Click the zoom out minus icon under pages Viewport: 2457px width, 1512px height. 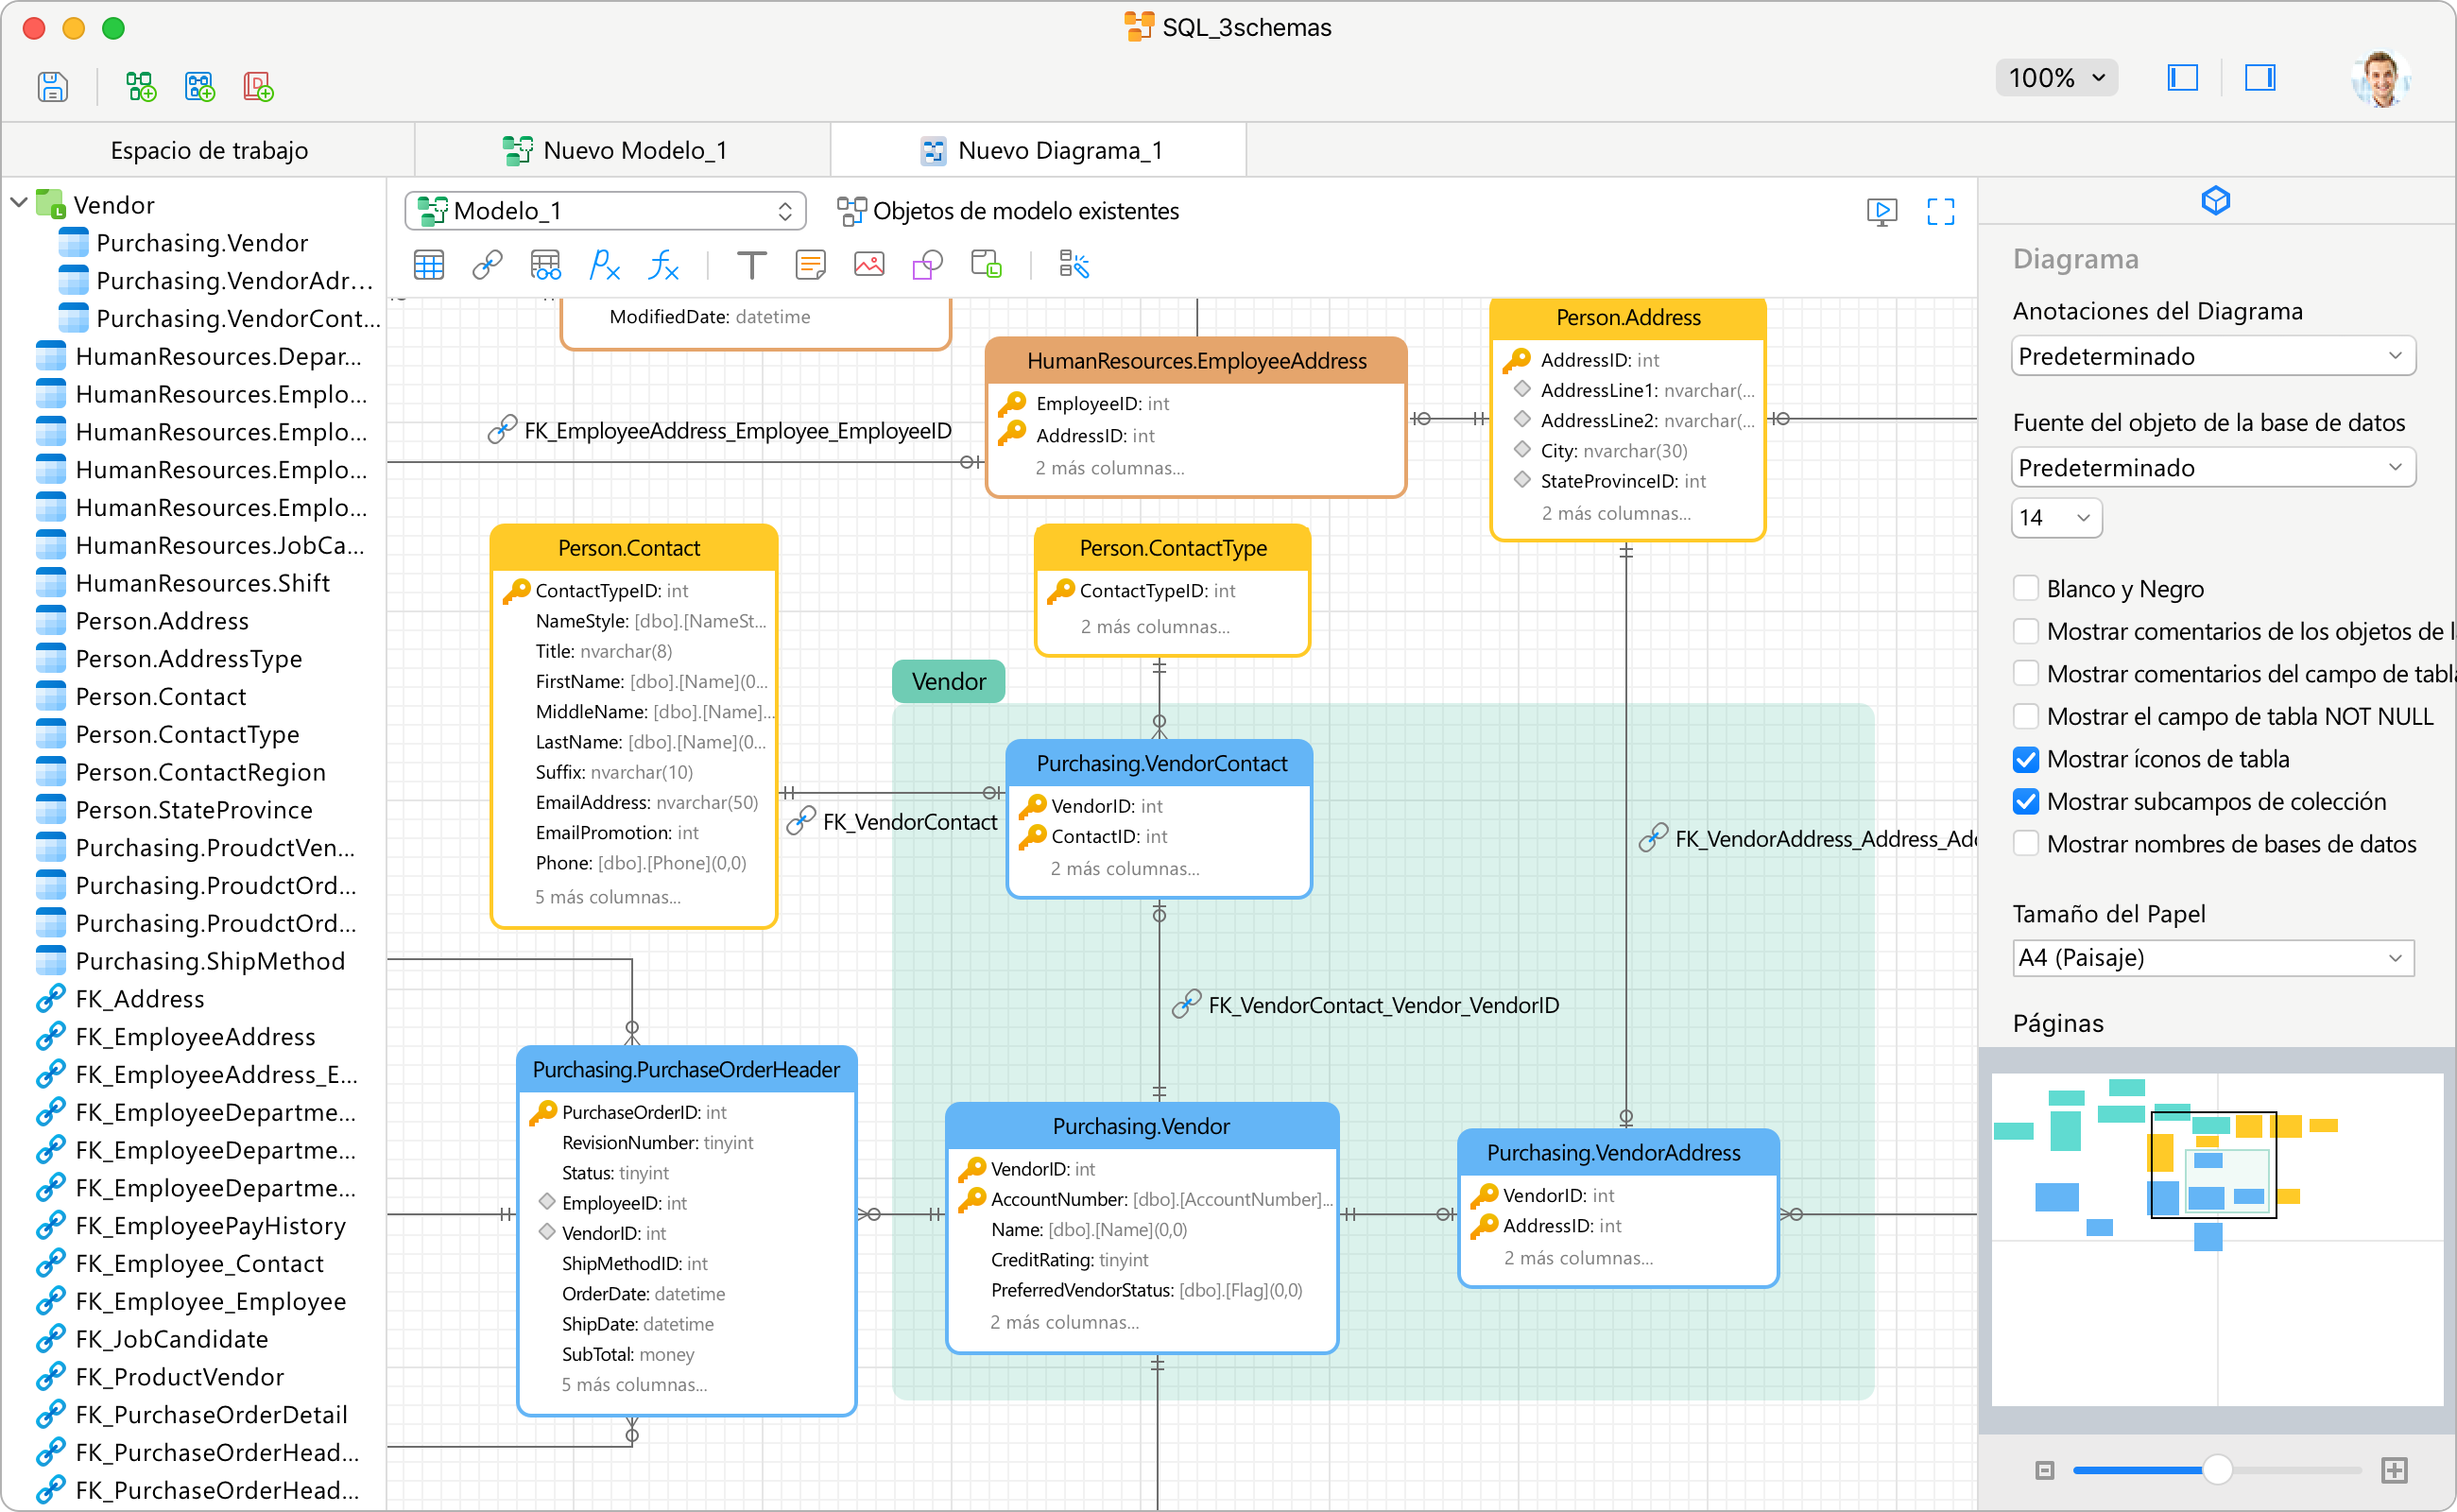coord(2044,1470)
